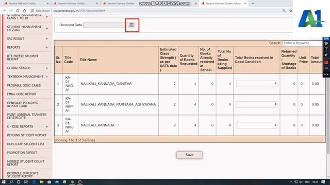Click the Sr. No. column header
330x185 pixels.
click(x=58, y=60)
